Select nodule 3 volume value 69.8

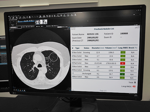tap(111, 60)
